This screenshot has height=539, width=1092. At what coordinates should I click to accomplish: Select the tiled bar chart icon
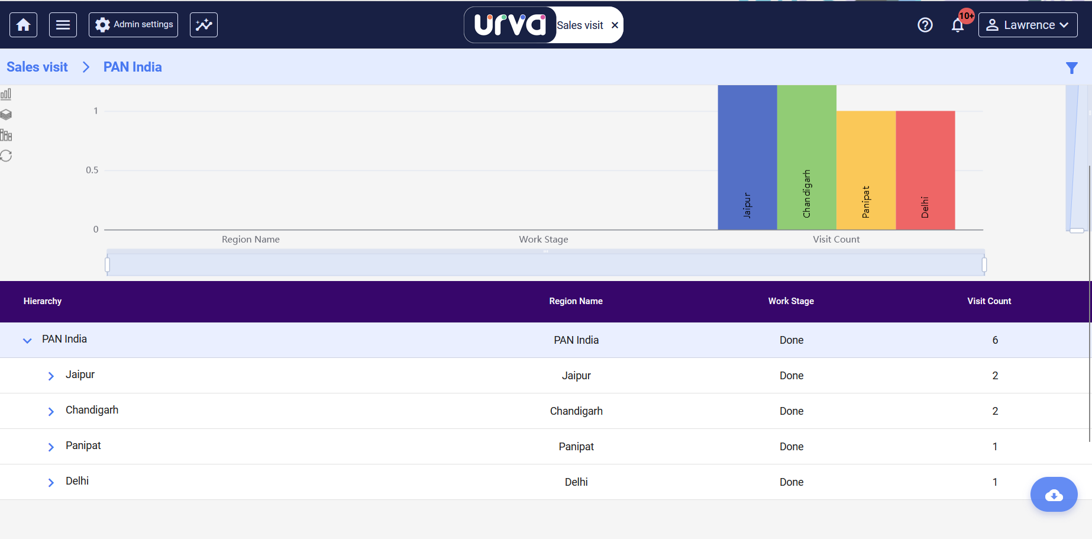[6, 135]
